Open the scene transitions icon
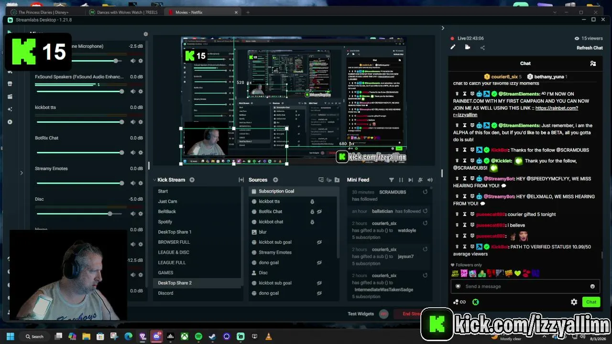Viewport: 612px width, 344px height. (241, 180)
